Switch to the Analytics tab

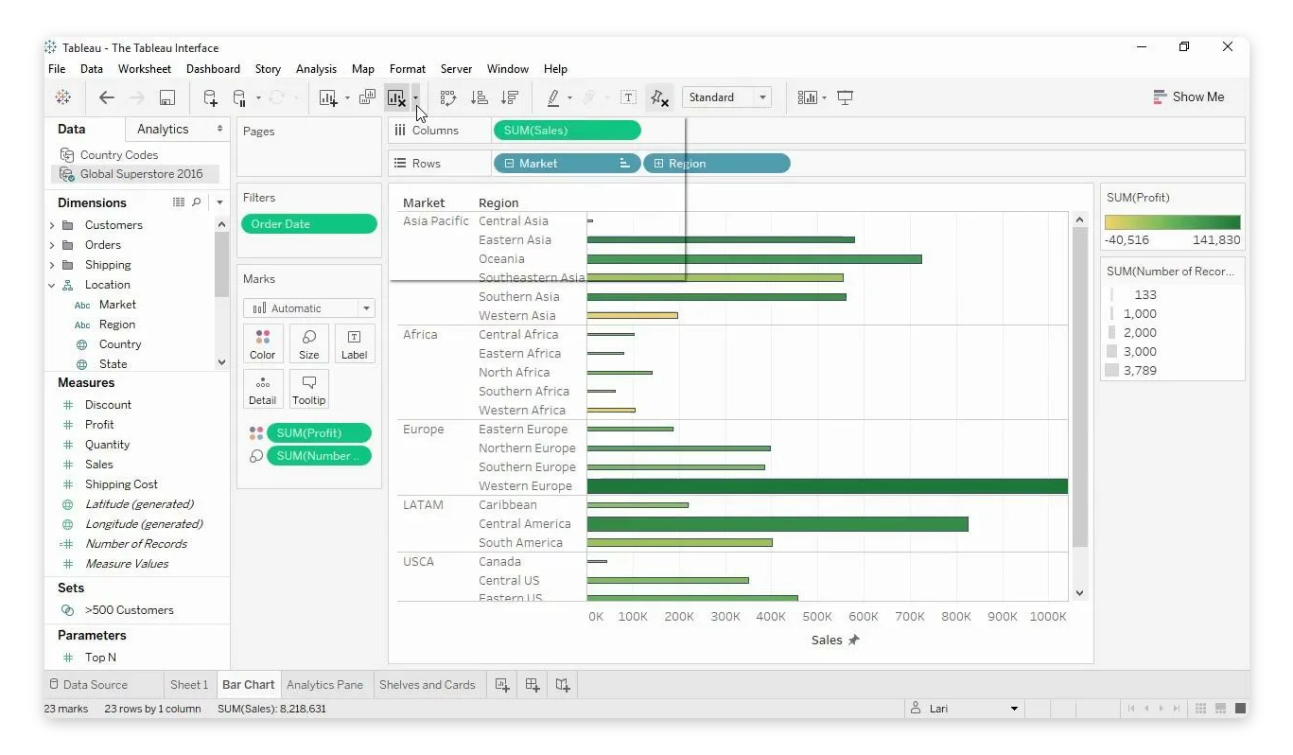click(x=163, y=130)
